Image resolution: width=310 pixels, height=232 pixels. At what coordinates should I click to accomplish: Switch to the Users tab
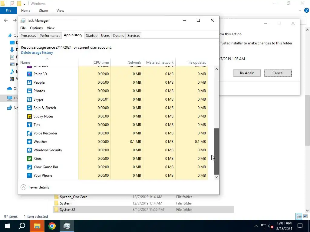[105, 36]
